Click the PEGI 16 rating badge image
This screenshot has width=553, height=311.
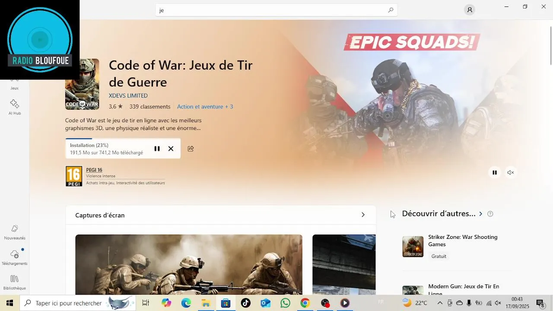74,176
